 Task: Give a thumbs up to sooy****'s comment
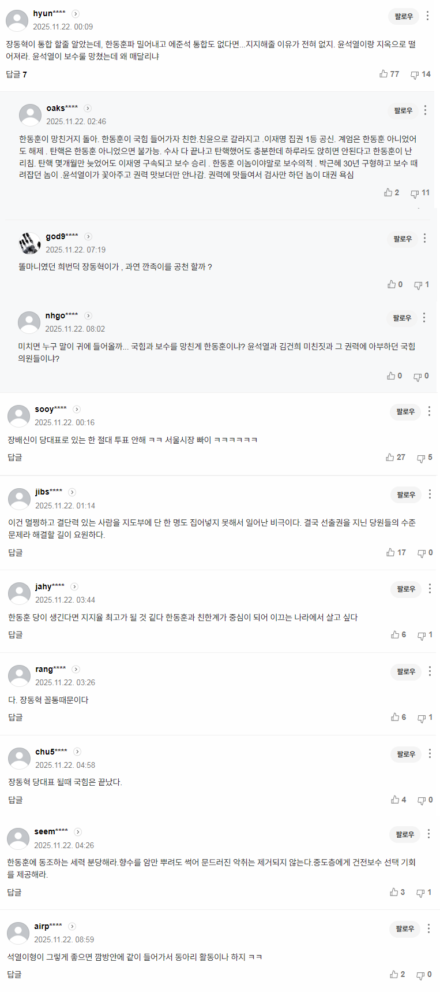click(x=389, y=457)
